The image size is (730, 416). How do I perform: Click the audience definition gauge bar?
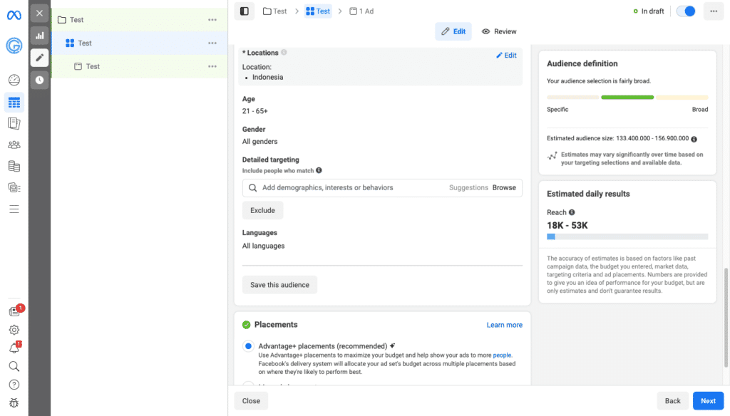(x=627, y=98)
